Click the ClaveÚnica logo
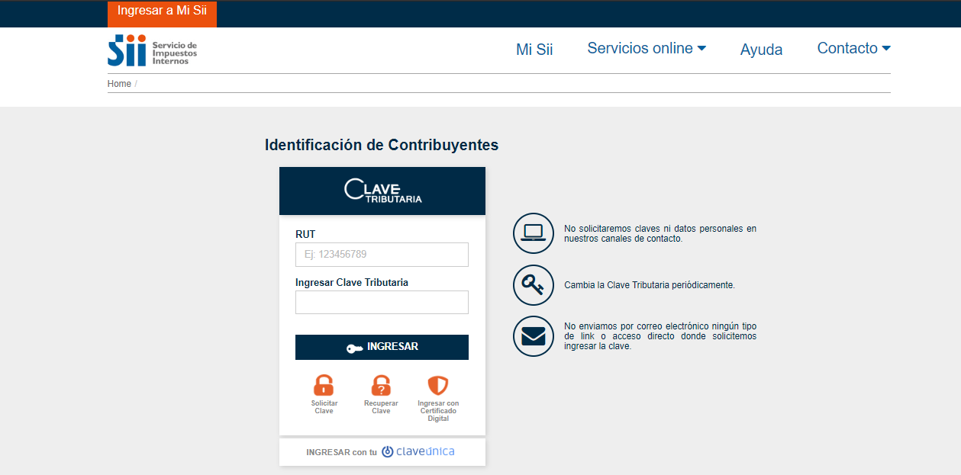Screen dimensions: 961x475 [x=418, y=451]
